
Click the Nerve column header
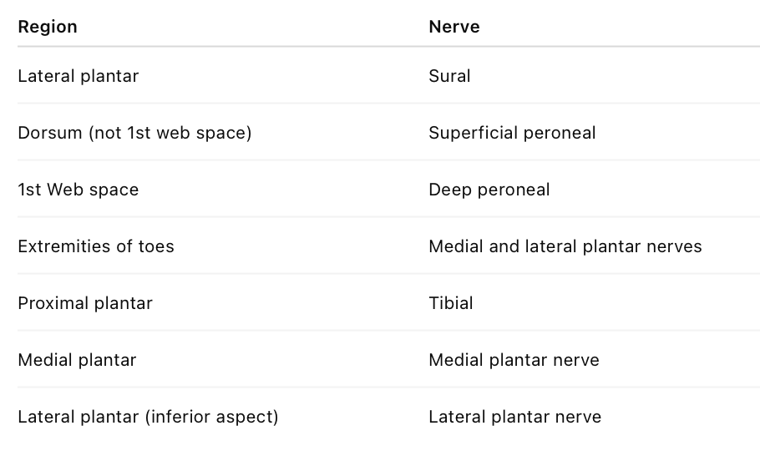(x=453, y=27)
